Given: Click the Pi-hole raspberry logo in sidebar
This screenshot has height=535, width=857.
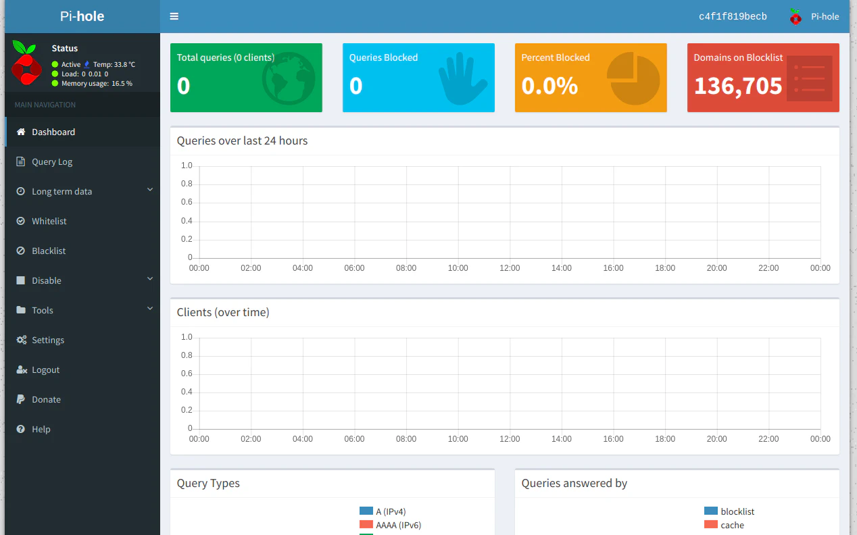Looking at the screenshot, I should [x=25, y=63].
